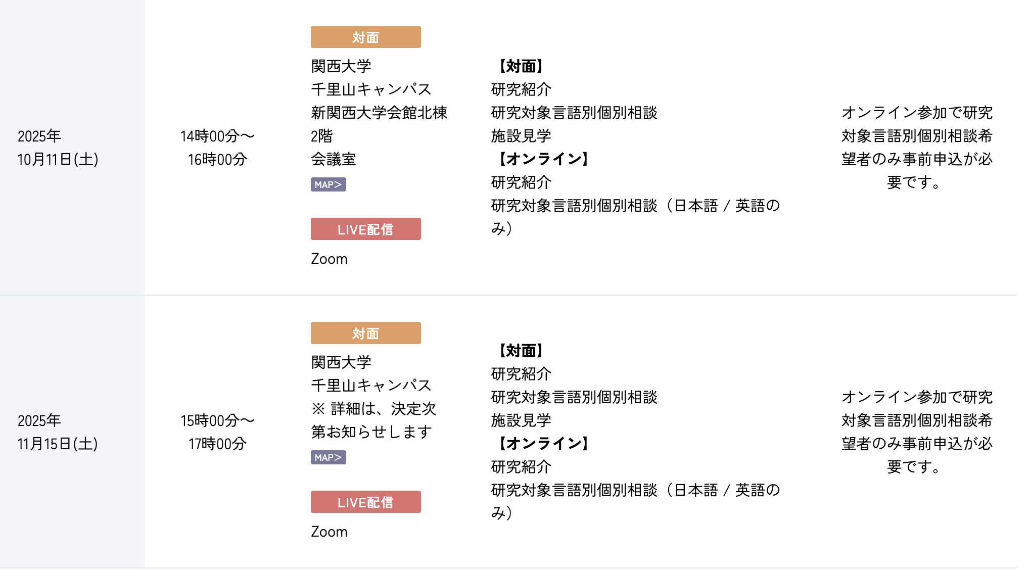Click the 新関西大学会館北棟 venue text

[379, 113]
